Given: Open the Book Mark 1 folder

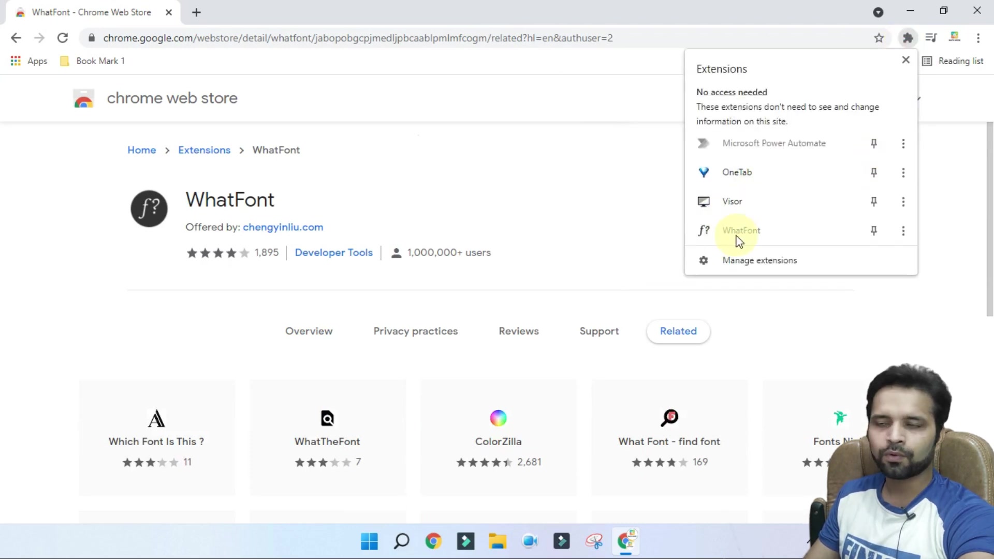Looking at the screenshot, I should coord(93,61).
